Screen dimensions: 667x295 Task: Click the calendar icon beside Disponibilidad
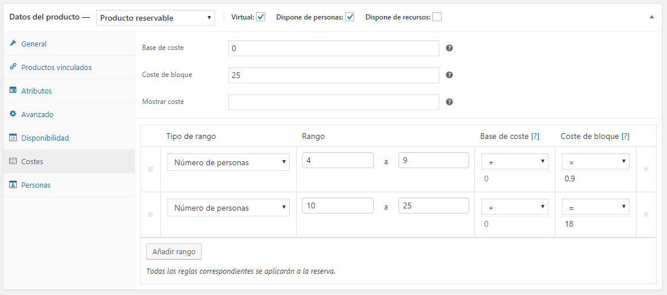pos(13,138)
